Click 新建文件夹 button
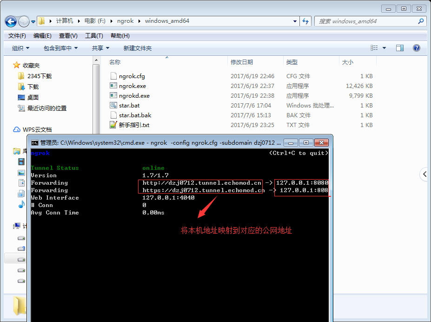The width and height of the screenshot is (431, 322). 138,48
